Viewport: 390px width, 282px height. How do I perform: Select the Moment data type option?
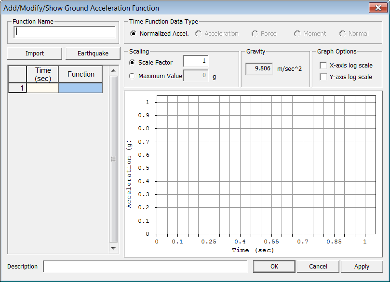point(298,33)
